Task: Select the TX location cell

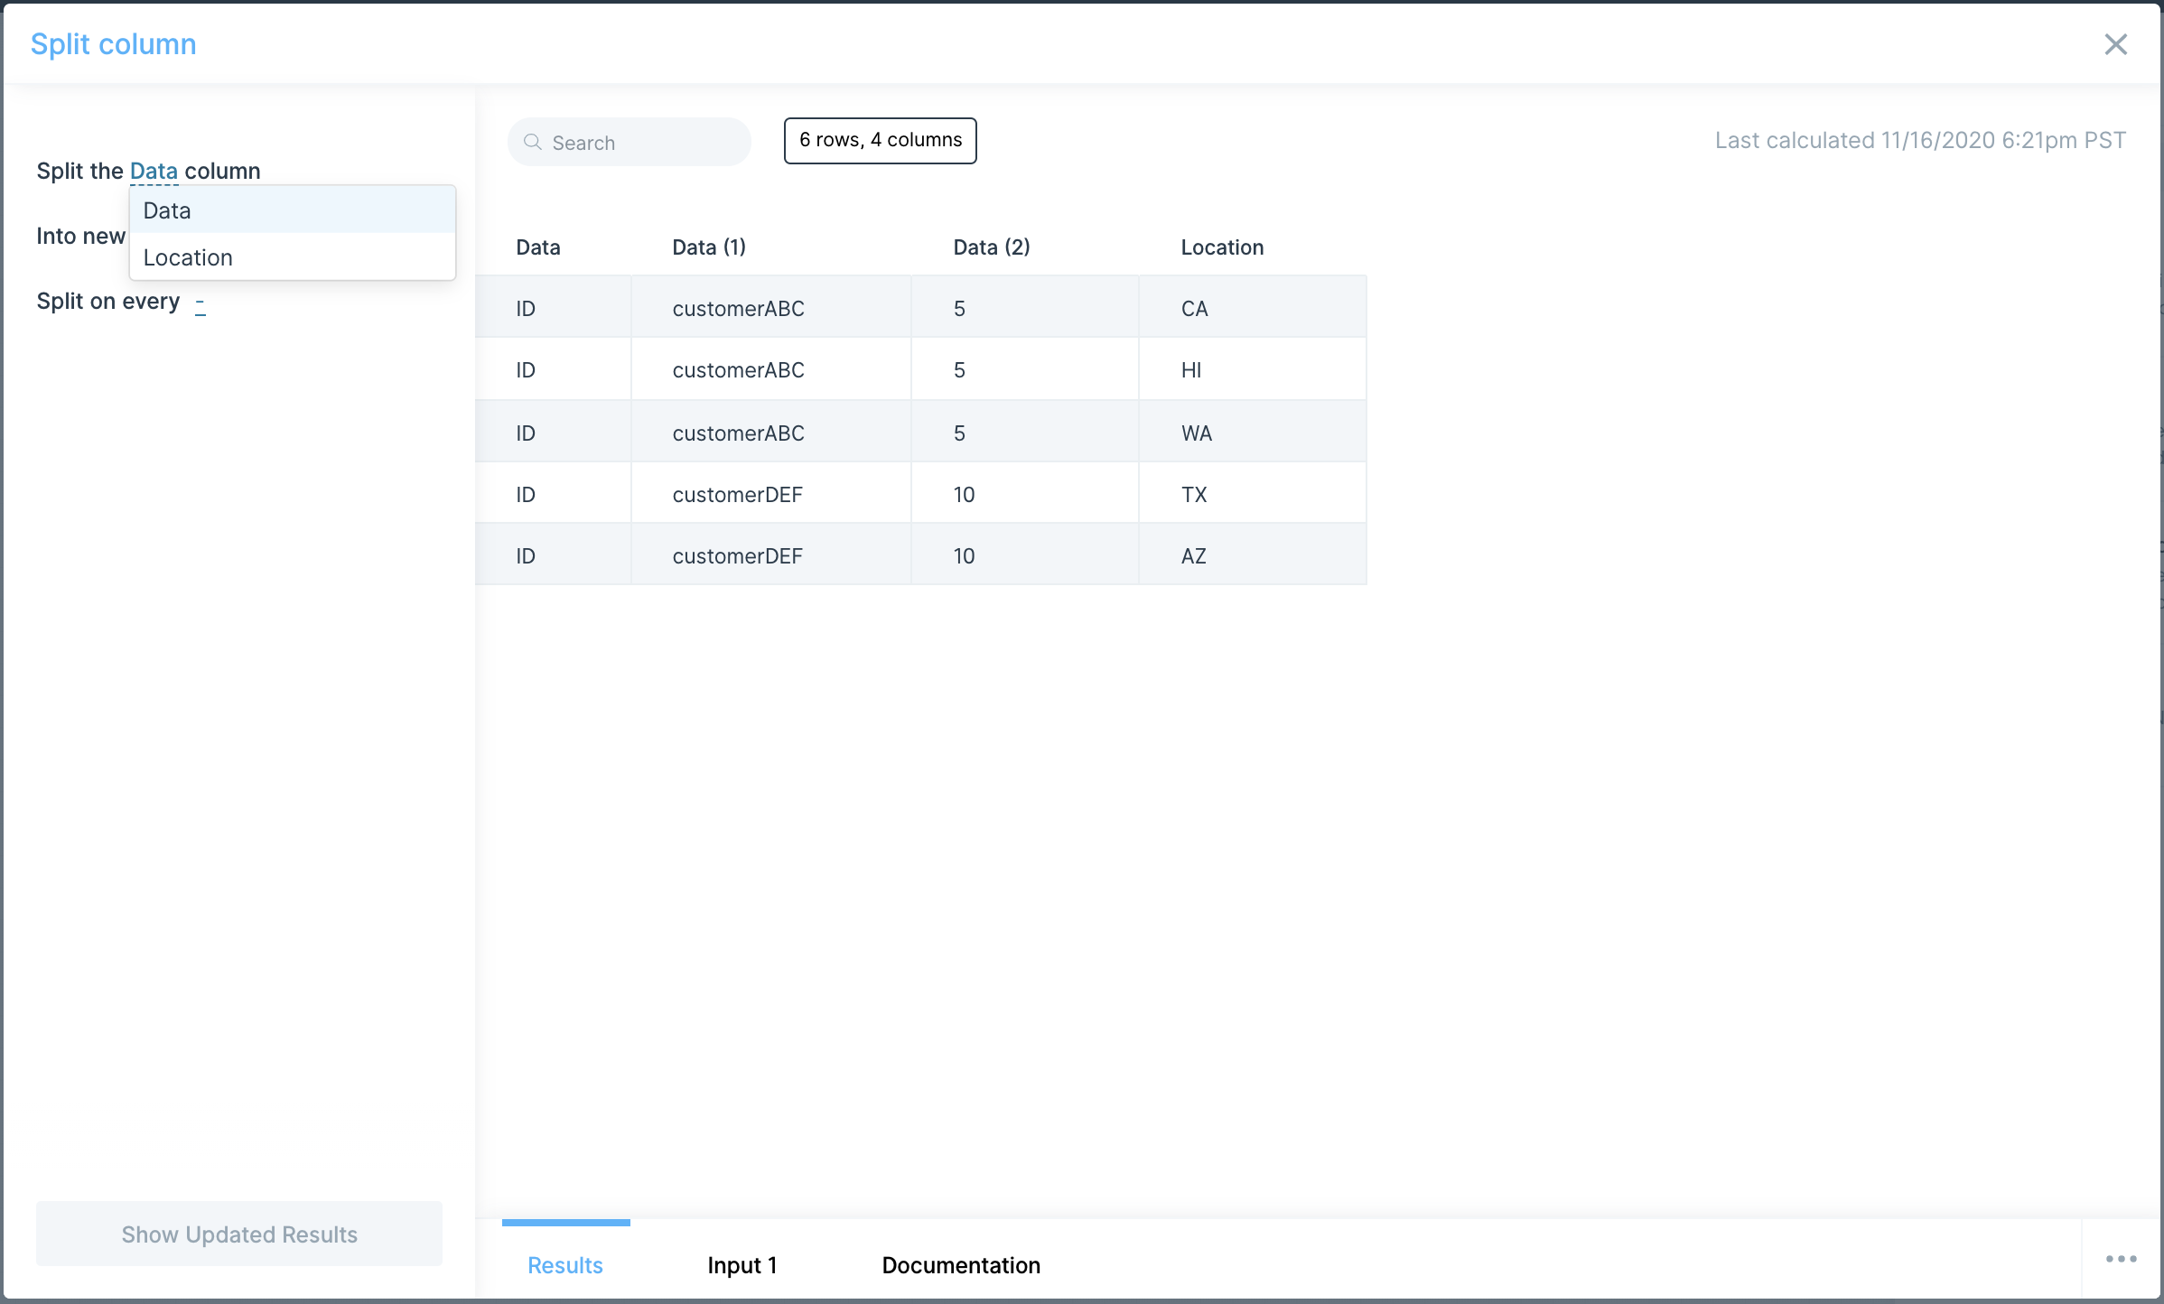Action: (1253, 494)
